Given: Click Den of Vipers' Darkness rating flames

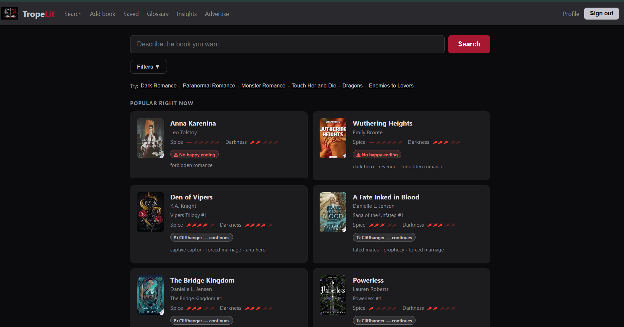Looking at the screenshot, I should pyautogui.click(x=259, y=225).
